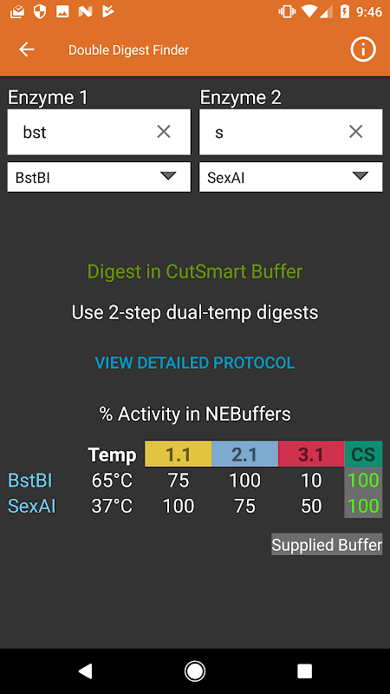This screenshot has width=390, height=694.
Task: Expand the SexAI enzyme dropdown
Action: coord(291,177)
